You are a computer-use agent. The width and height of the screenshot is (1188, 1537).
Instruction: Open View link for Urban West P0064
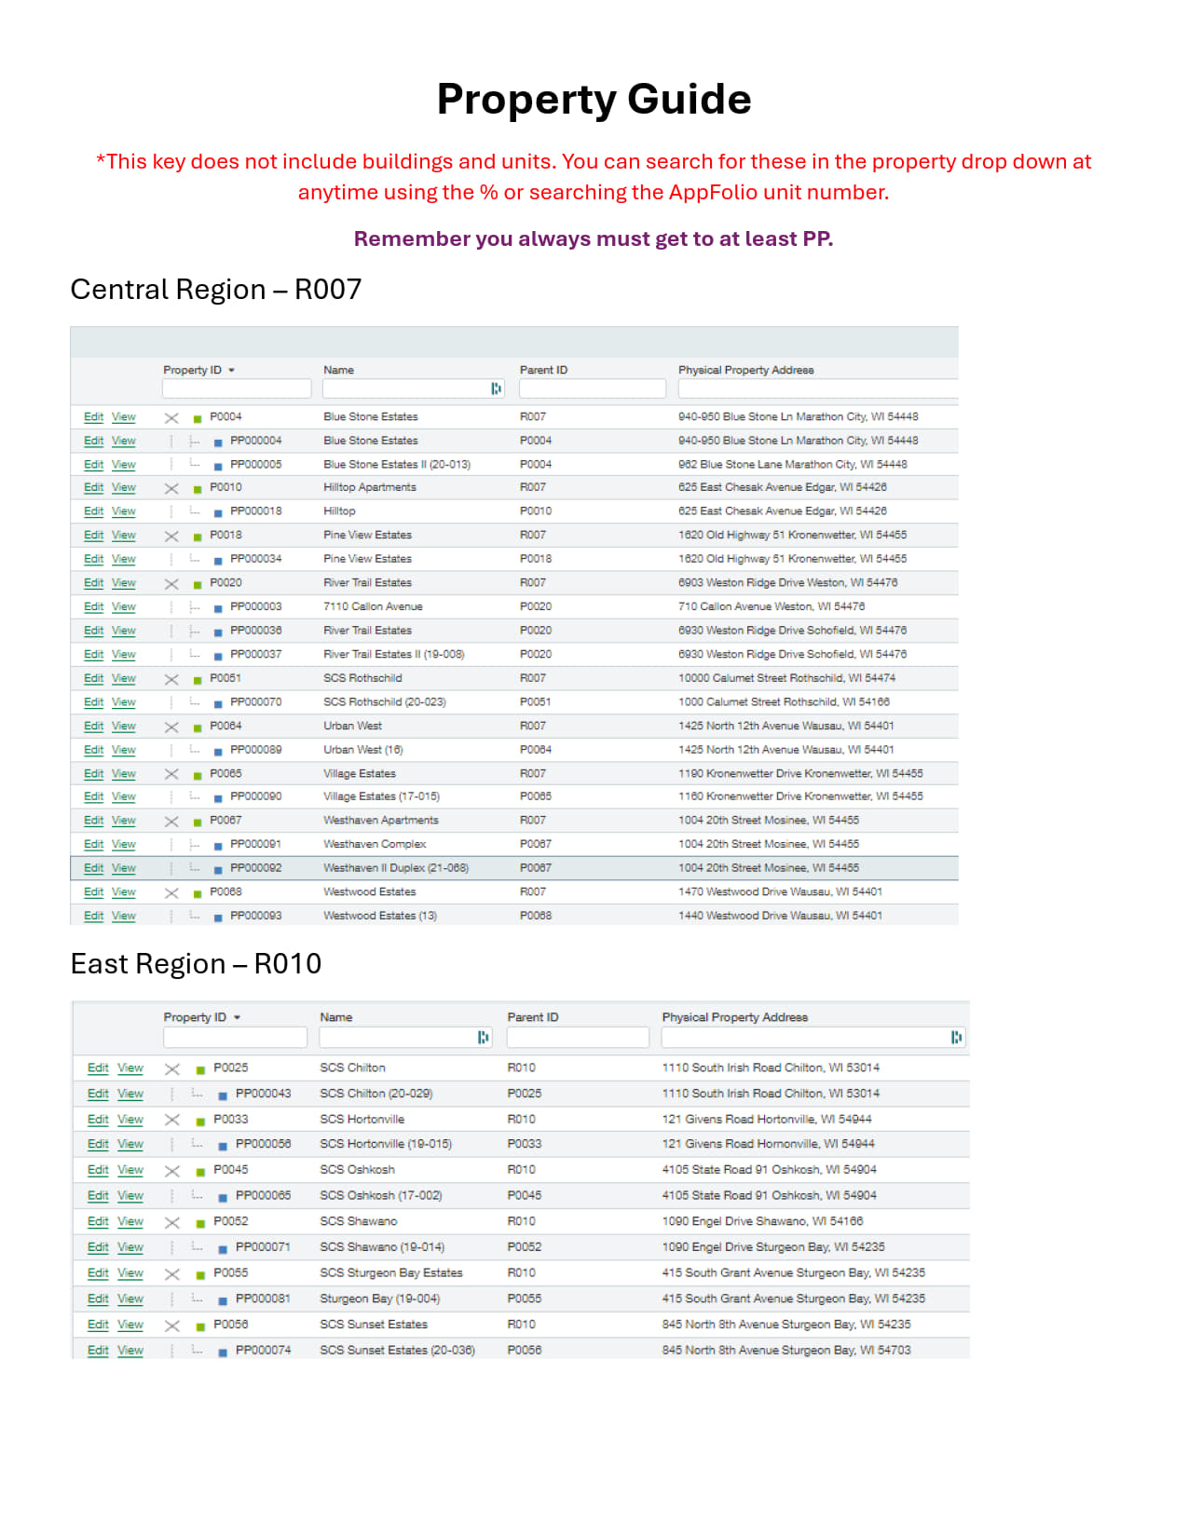pyautogui.click(x=124, y=726)
